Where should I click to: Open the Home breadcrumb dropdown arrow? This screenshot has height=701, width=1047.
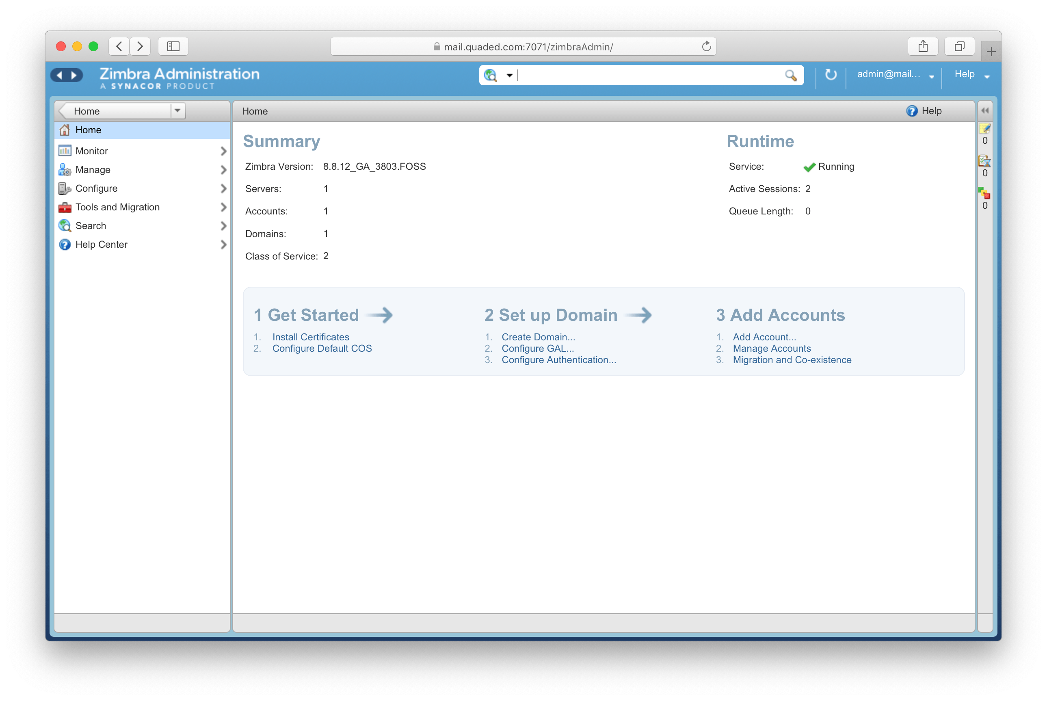pyautogui.click(x=177, y=110)
